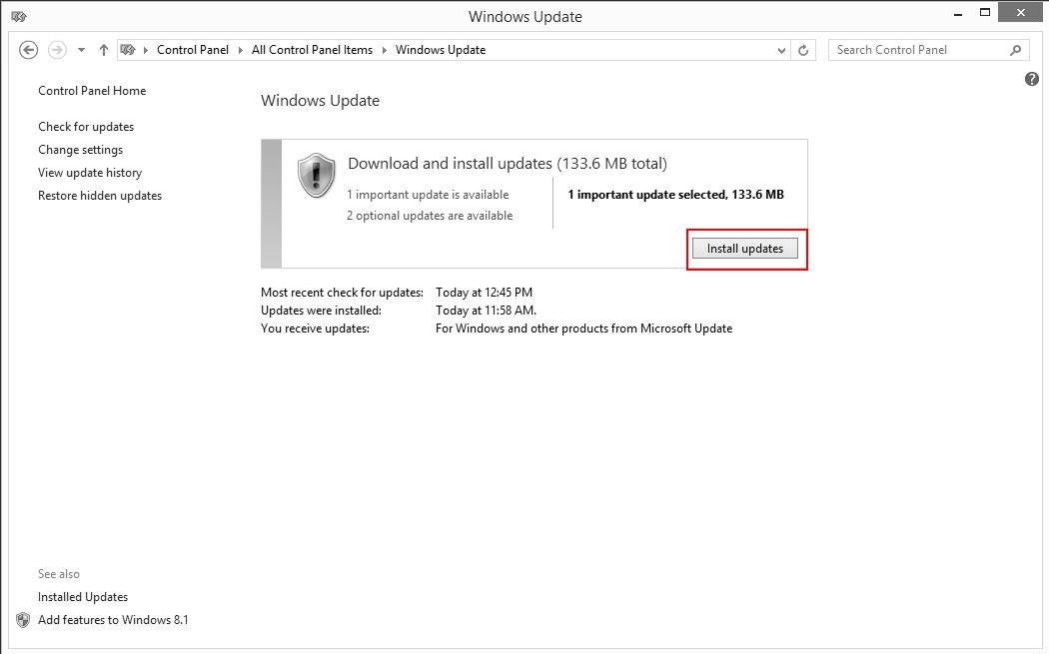Click the Install updates button

pos(744,249)
